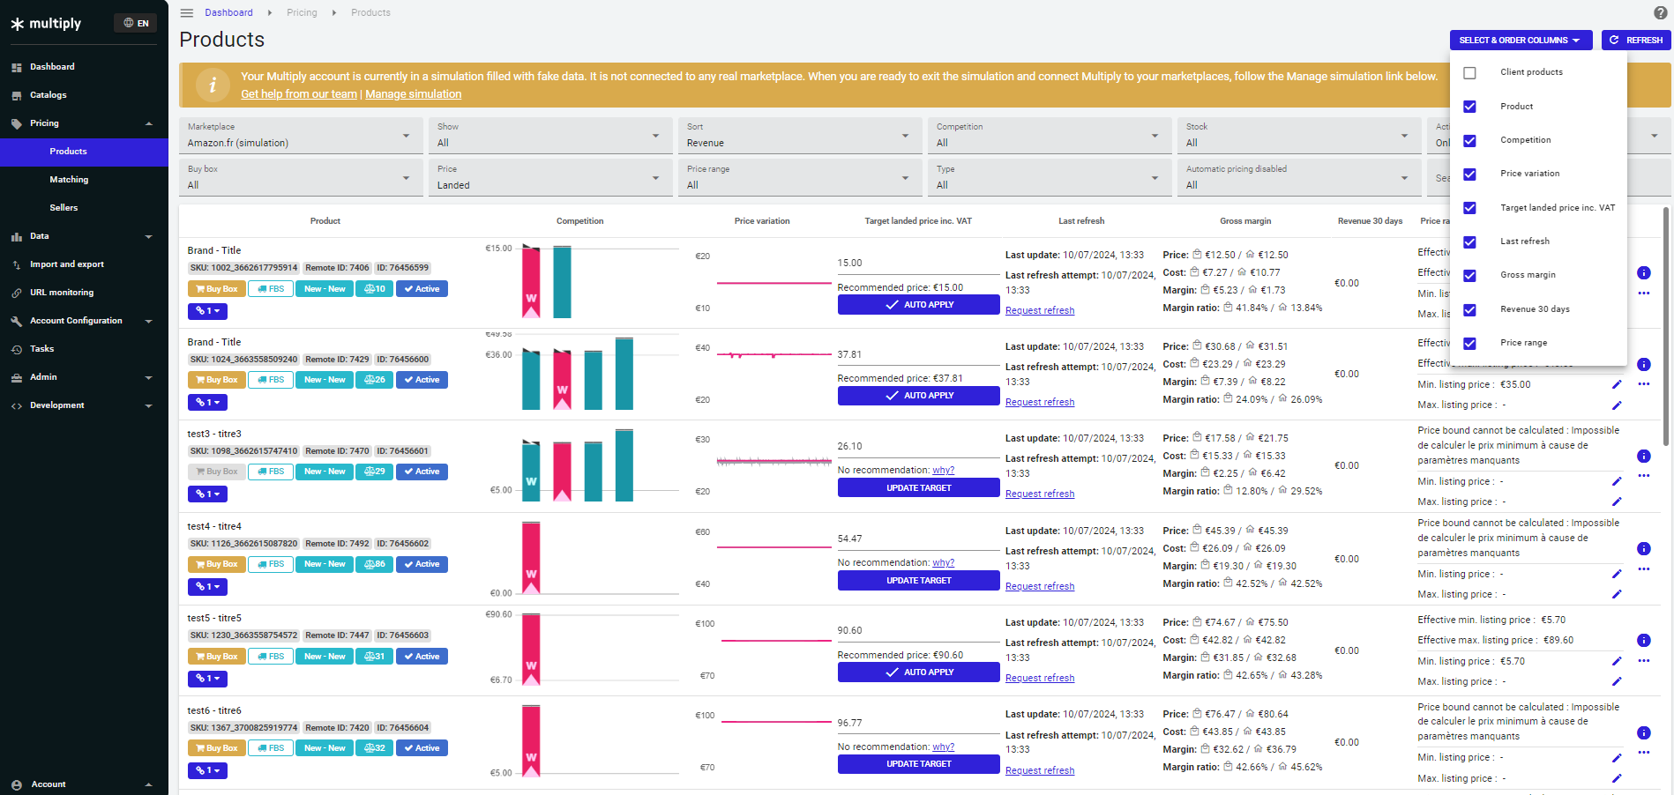The width and height of the screenshot is (1674, 795).
Task: Click the Dashboard breadcrumb
Action: click(228, 12)
